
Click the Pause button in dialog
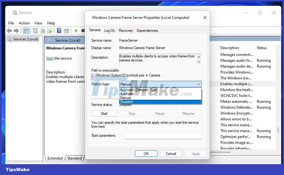[160, 114]
